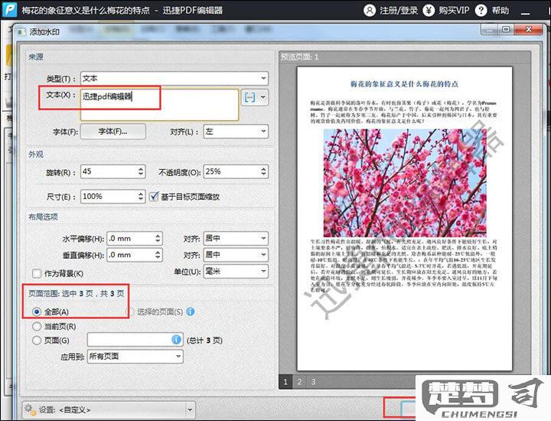Click the 添加水印 dialog title icon
551x421 pixels.
point(21,32)
